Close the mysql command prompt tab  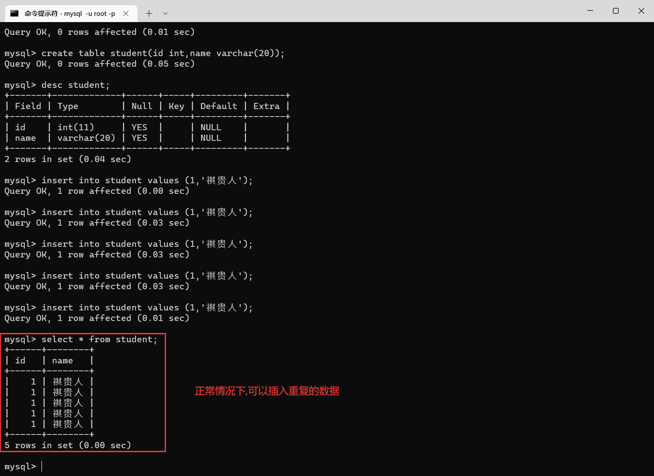126,13
